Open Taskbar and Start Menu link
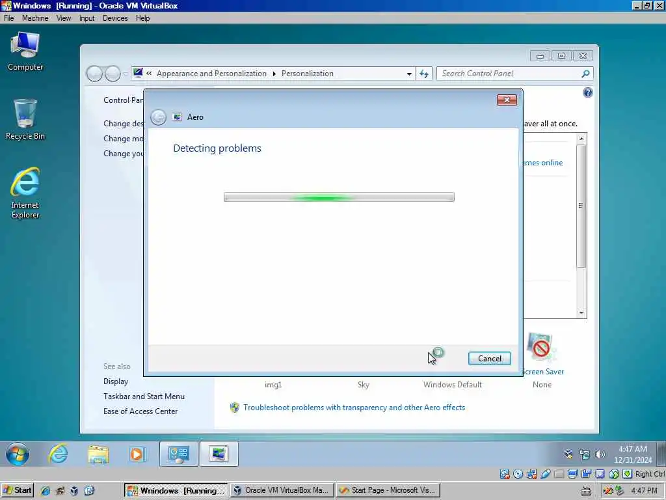 coord(144,396)
